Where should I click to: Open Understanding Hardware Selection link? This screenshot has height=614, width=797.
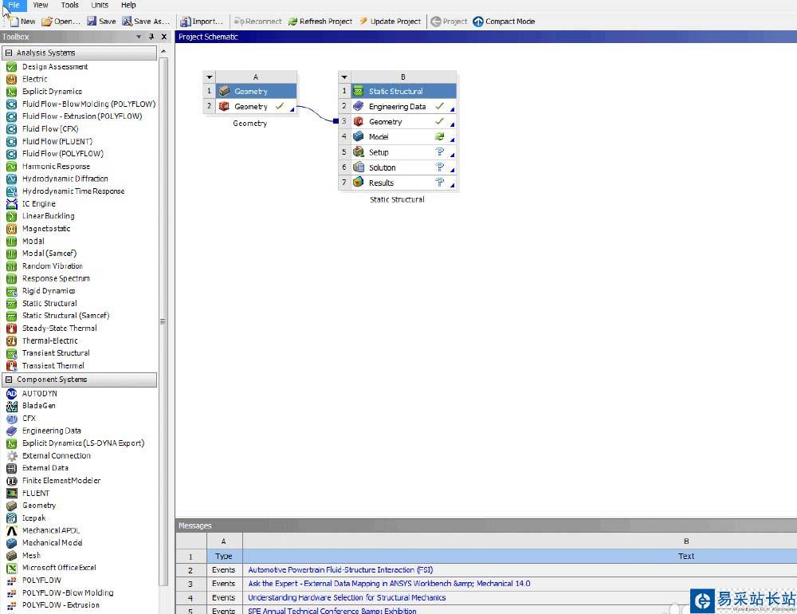coord(347,598)
